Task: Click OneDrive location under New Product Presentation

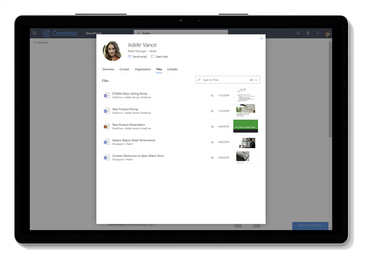Action: [132, 128]
